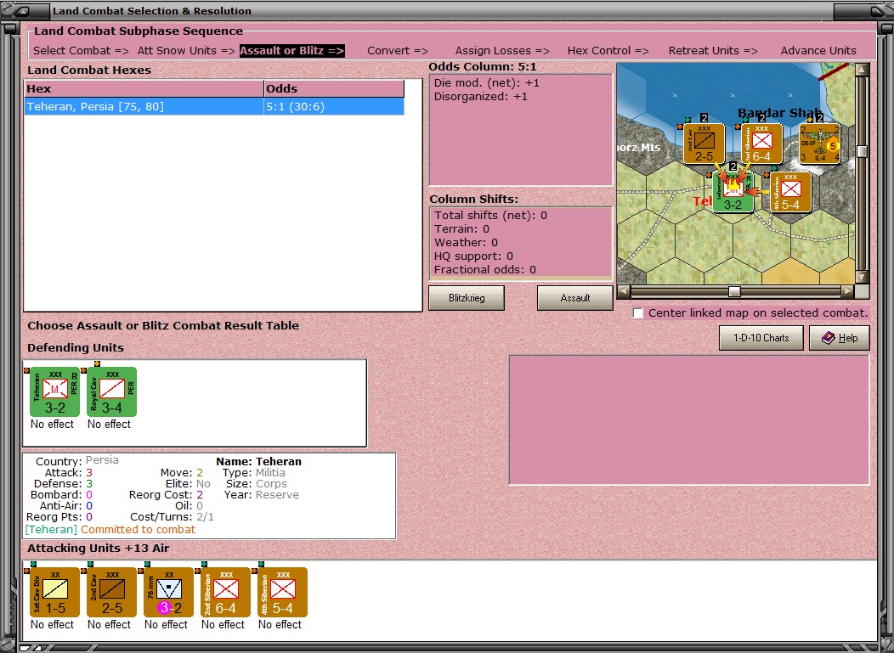
Task: Click the green Teheran 3-2 counter on the mini map
Action: tap(733, 192)
